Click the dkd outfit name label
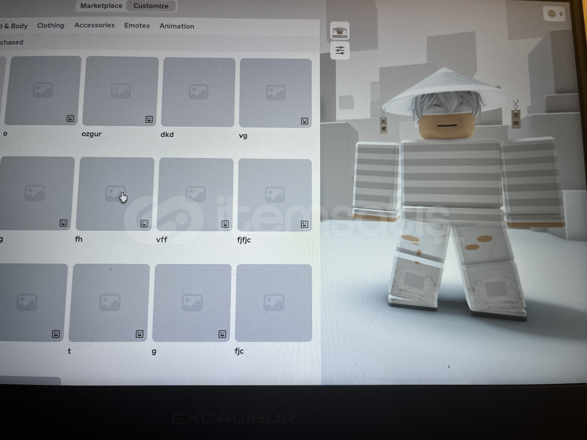This screenshot has width=587, height=440. pos(167,134)
